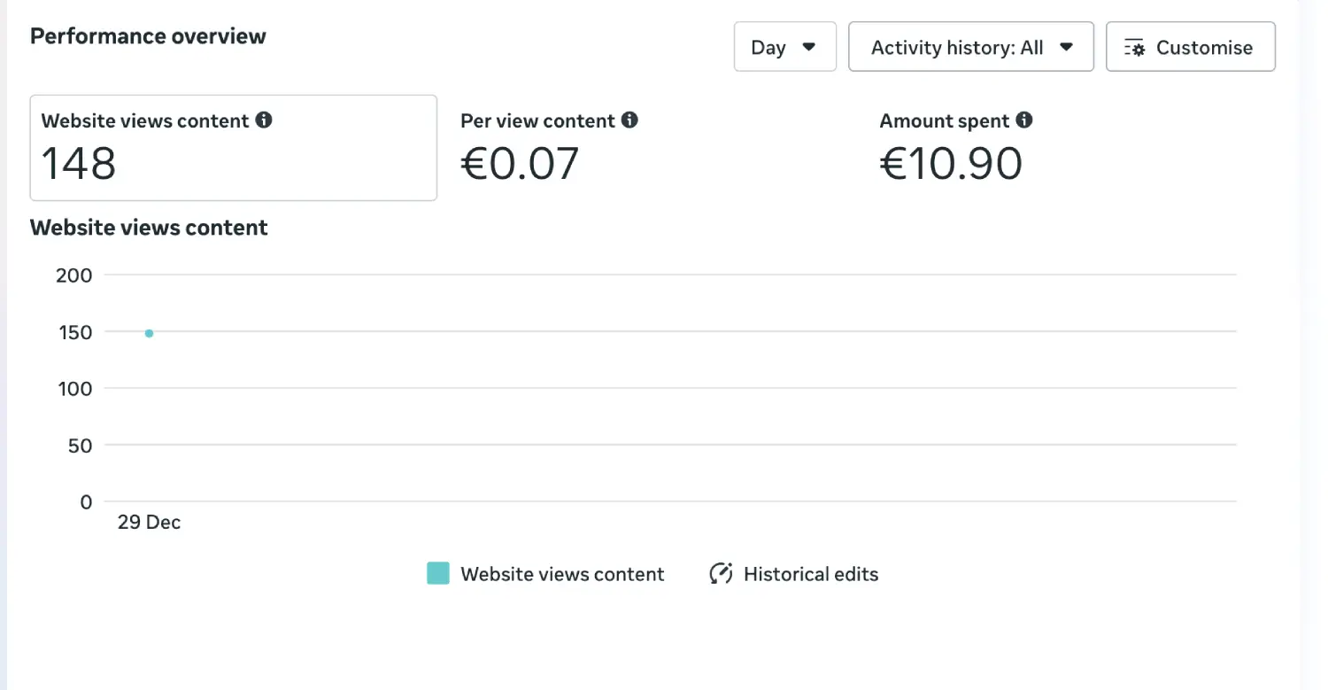Click info icon beside Website views content

coord(264,120)
